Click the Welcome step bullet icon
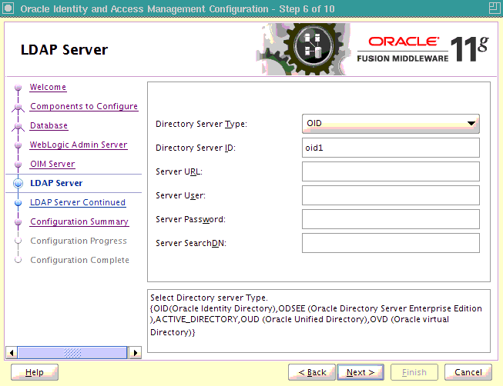The width and height of the screenshot is (503, 386). click(x=18, y=87)
